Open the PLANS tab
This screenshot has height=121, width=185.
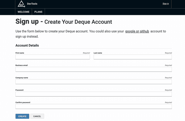click(x=38, y=12)
